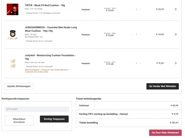The image size is (185, 138).
Task: Increase TIRTIR cushion quantity with plus
Action: click(x=141, y=10)
